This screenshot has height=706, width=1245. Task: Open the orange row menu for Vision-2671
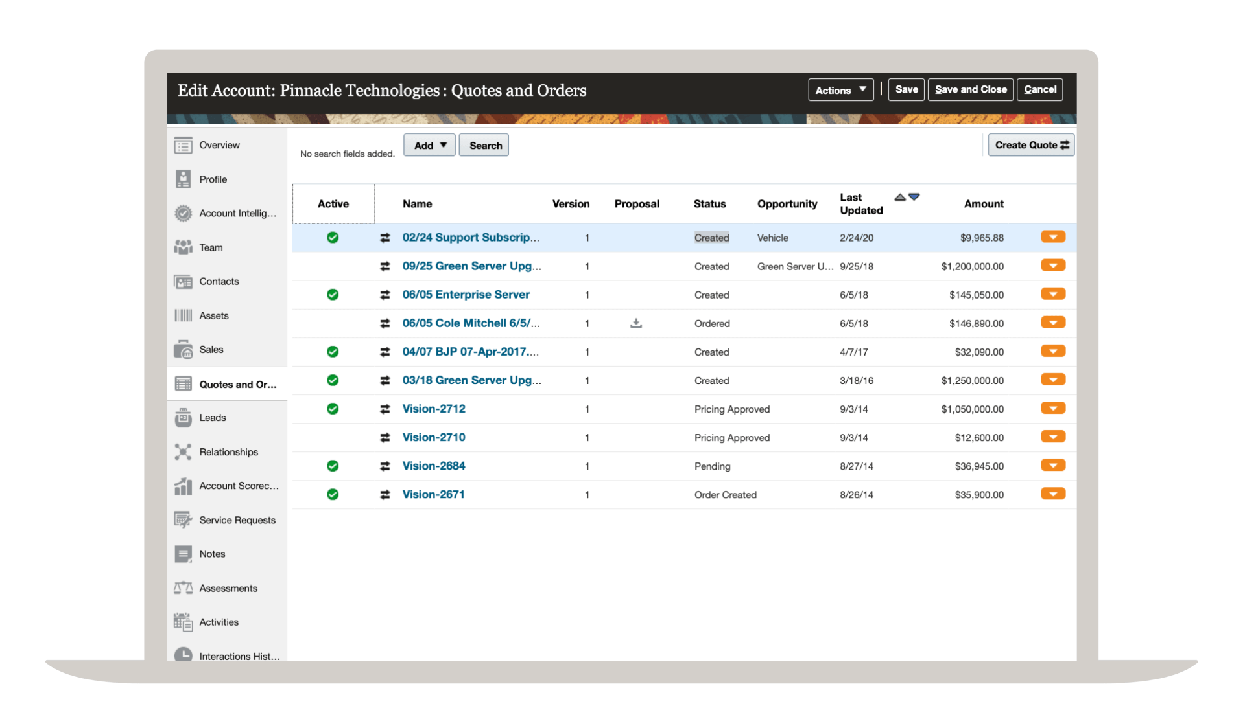[1053, 494]
